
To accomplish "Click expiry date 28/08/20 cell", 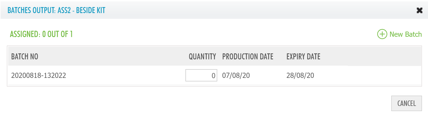I will (300, 75).
